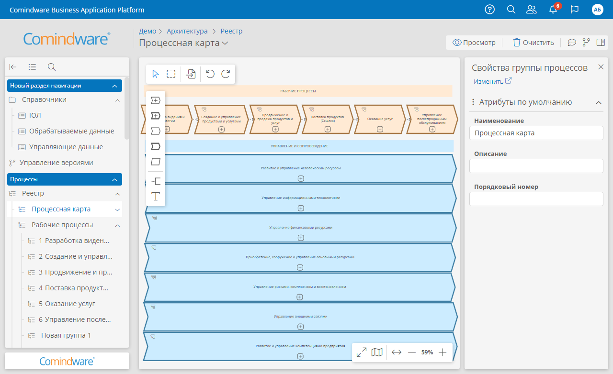613x374 pixels.
Task: Collapse the Атрибуты по умолчанию section
Action: 598,102
